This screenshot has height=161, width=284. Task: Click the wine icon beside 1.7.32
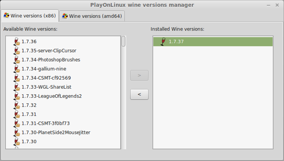[17, 105]
